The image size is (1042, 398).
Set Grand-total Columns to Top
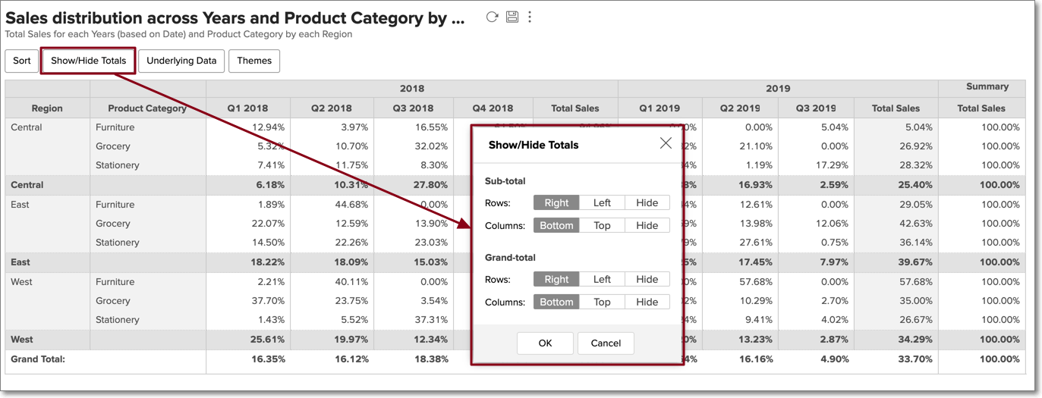coord(602,302)
